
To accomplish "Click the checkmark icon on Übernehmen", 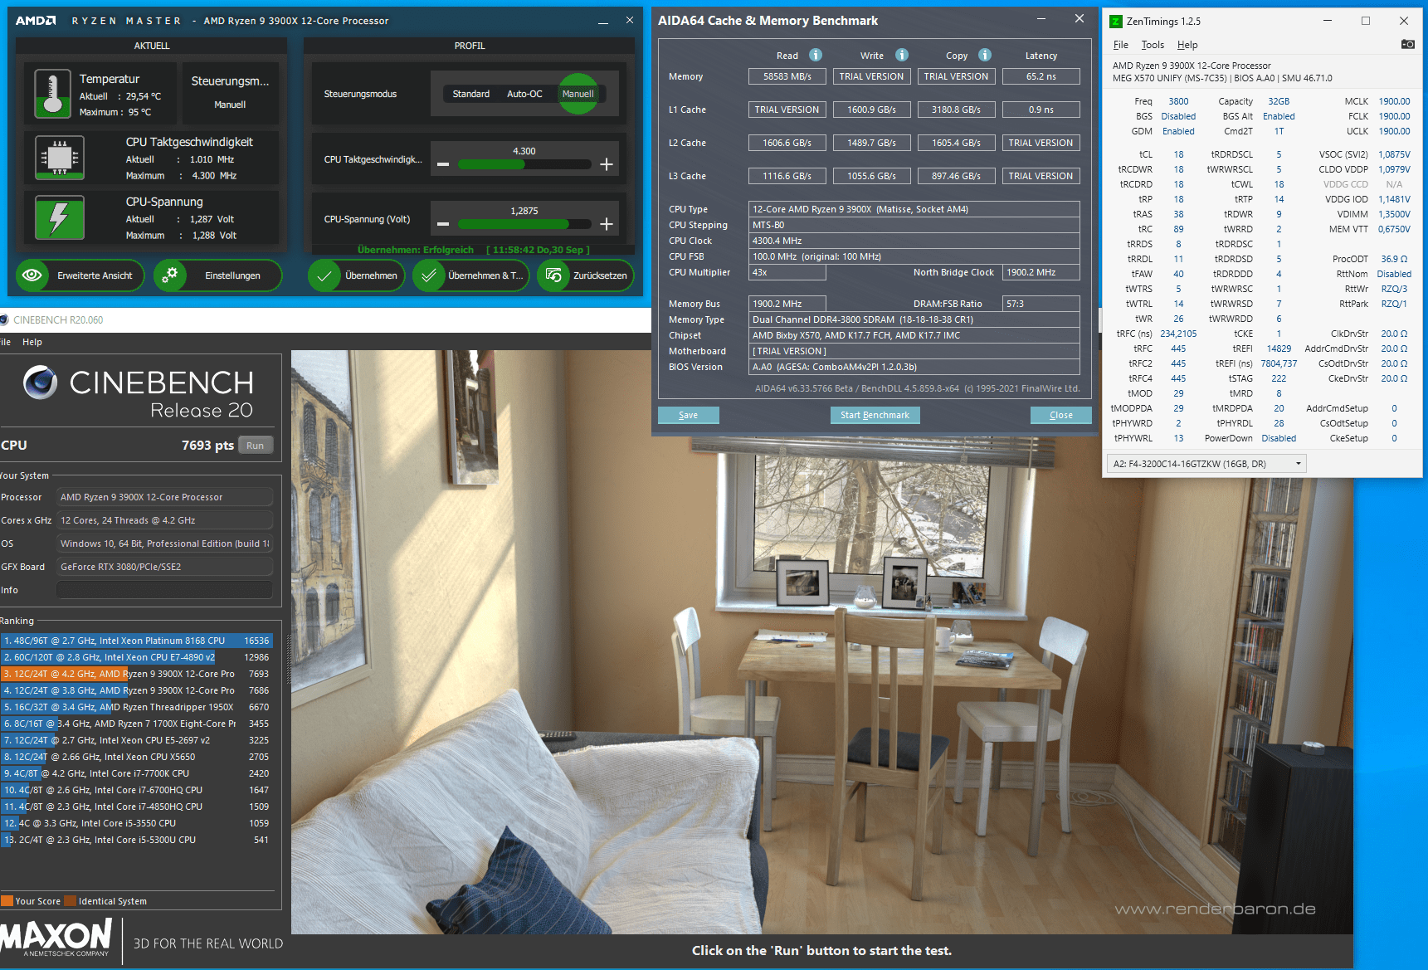I will 324,275.
